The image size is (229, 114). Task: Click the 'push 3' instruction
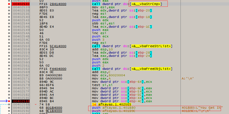pyautogui.click(x=98, y=40)
